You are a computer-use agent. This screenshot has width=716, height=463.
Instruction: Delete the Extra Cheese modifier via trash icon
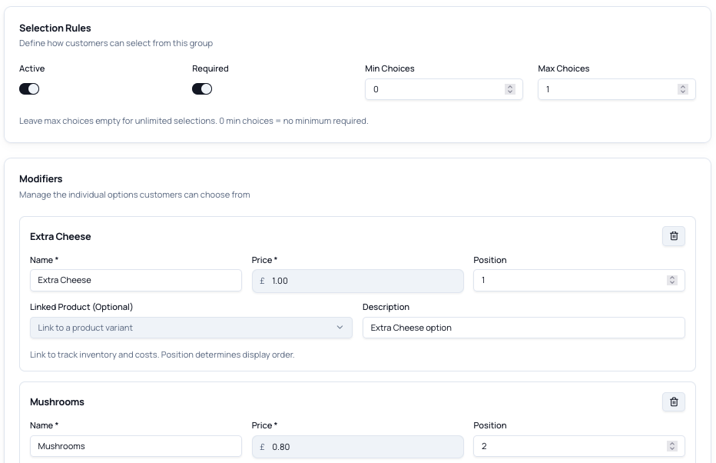click(x=673, y=236)
